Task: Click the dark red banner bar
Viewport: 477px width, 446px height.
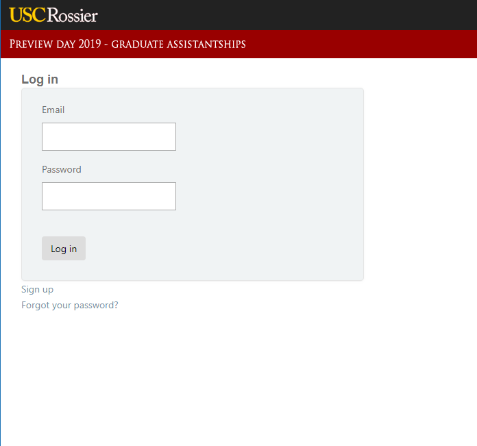Action: pos(356,45)
